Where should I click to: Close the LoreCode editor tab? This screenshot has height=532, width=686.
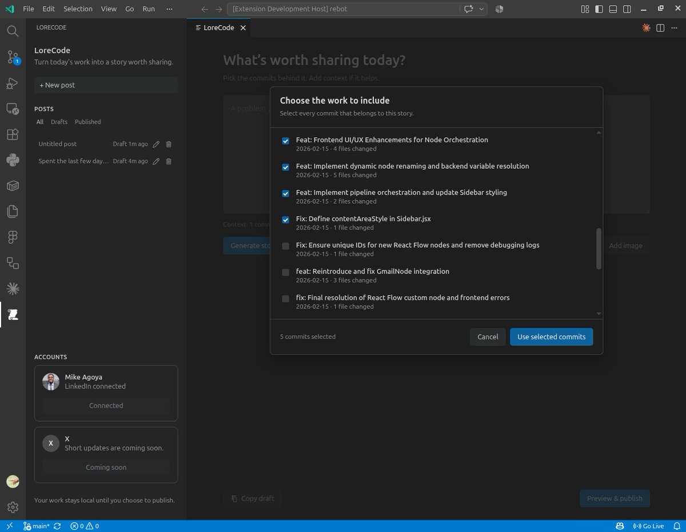pos(243,27)
